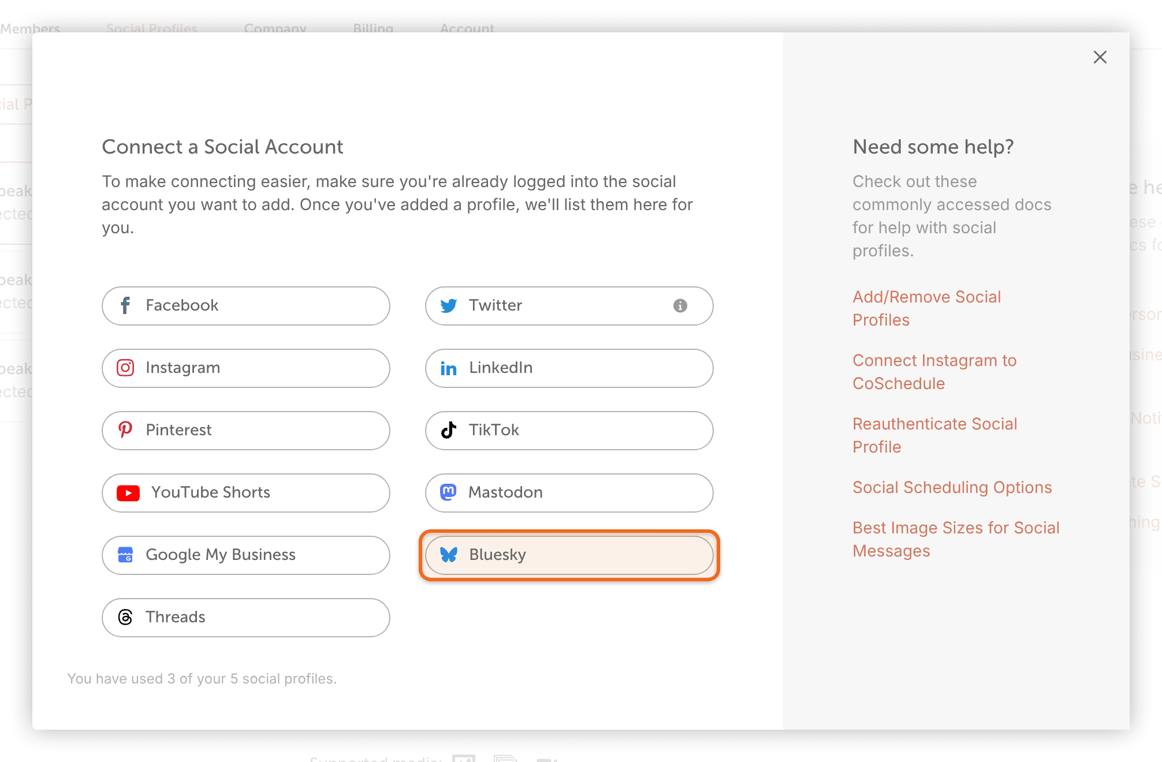Open the Twitter info tooltip icon
Viewport: 1162px width, 762px height.
point(680,305)
